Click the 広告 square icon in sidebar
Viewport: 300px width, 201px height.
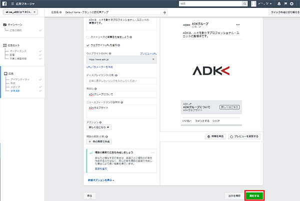5,73
